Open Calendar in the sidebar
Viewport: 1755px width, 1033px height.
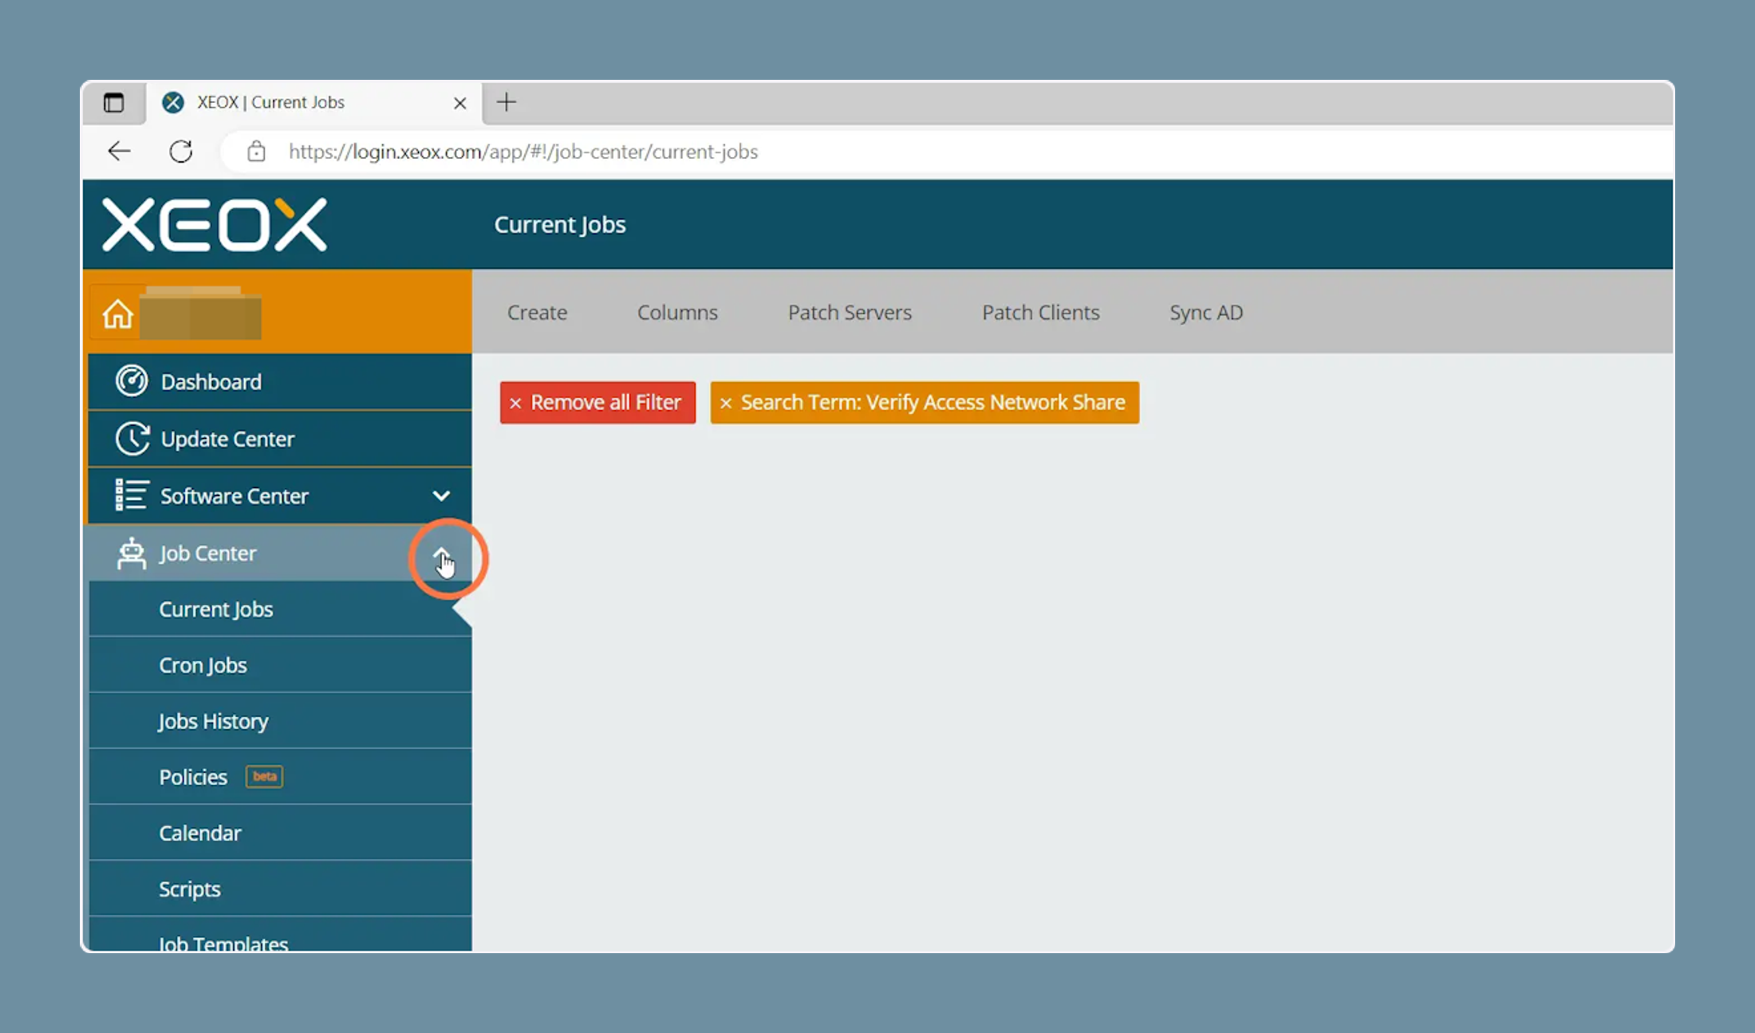tap(280, 832)
